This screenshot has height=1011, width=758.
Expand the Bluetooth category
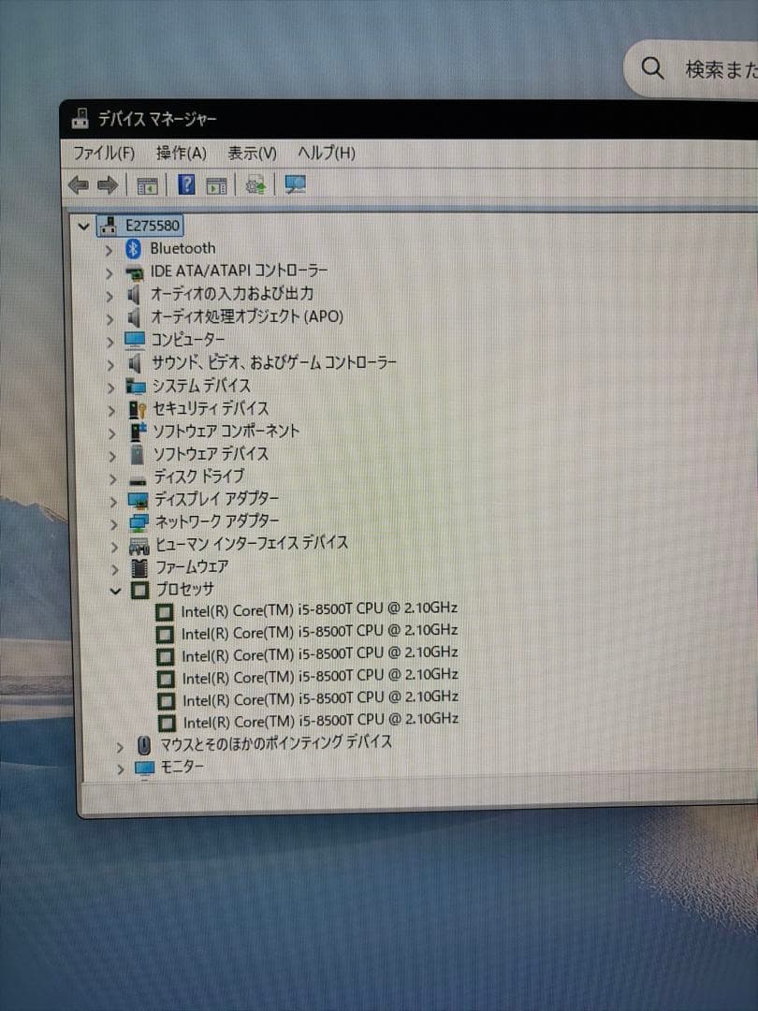(109, 250)
